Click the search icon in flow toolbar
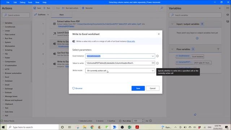Viewport: 231px width, 130px height. point(162,8)
